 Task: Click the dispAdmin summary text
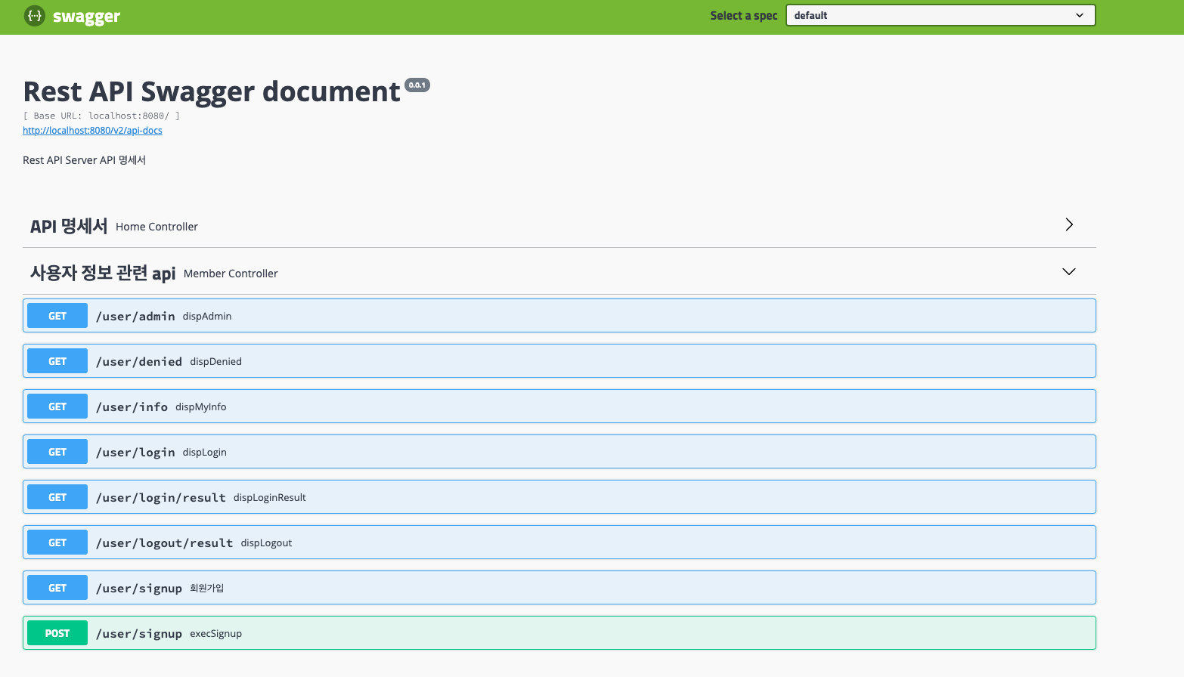[207, 316]
